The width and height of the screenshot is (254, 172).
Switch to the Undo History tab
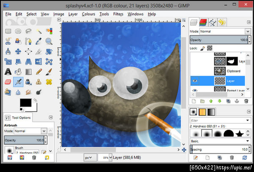tap(222, 22)
